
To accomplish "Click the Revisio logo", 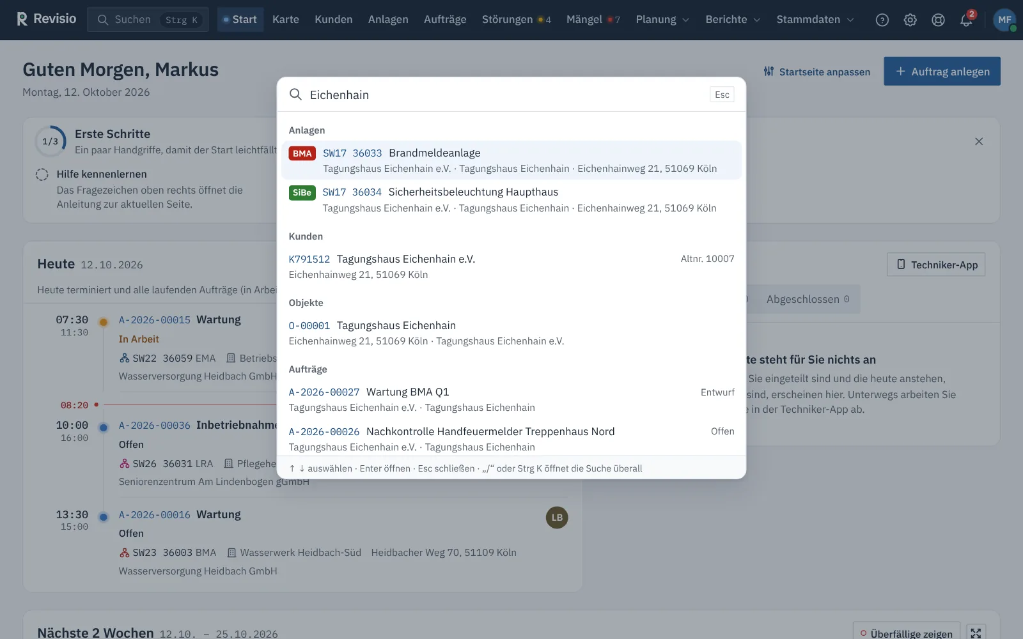I will (46, 19).
